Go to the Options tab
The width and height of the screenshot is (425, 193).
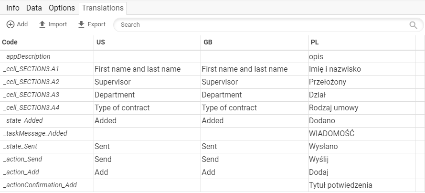[x=62, y=8]
